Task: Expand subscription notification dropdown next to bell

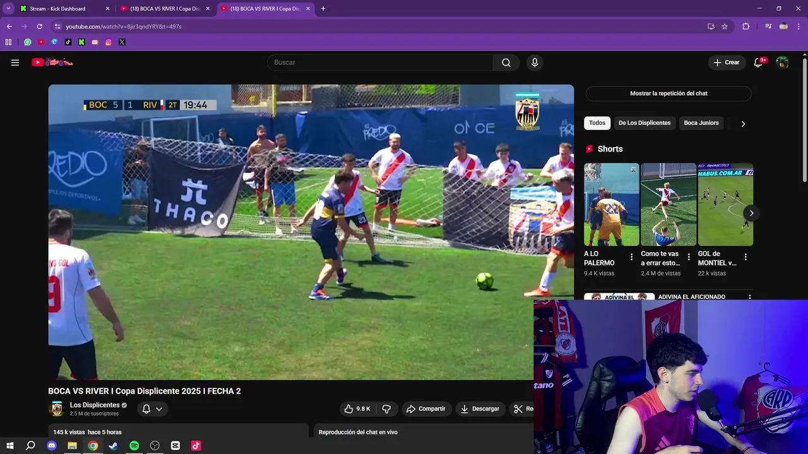Action: click(159, 409)
